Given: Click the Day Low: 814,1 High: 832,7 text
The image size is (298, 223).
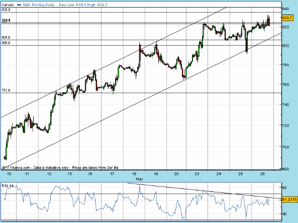Looking at the screenshot, I should pyautogui.click(x=83, y=5).
